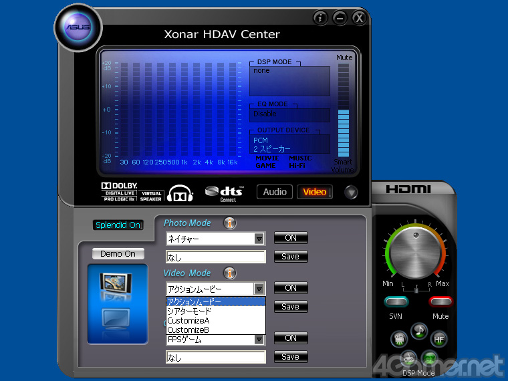
Task: Click GAME in the display
Action: point(265,166)
